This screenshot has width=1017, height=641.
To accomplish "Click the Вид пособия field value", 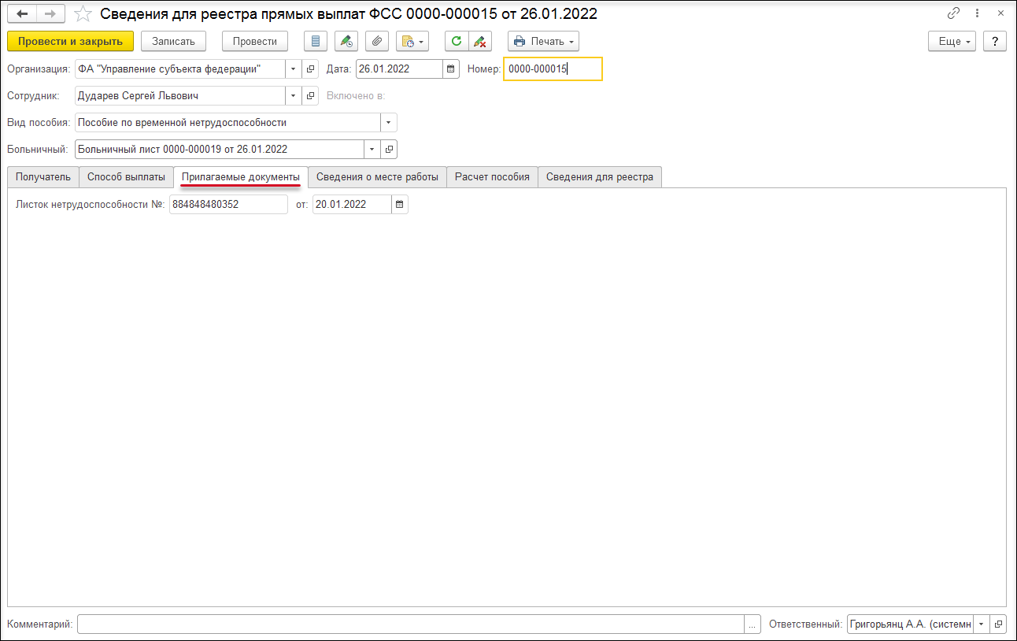I will pos(227,123).
